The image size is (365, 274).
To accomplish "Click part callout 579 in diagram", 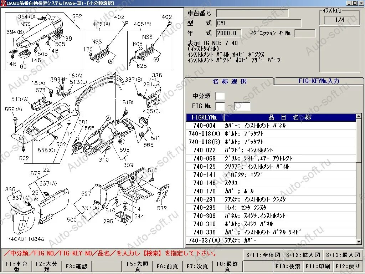I will point(35,173).
